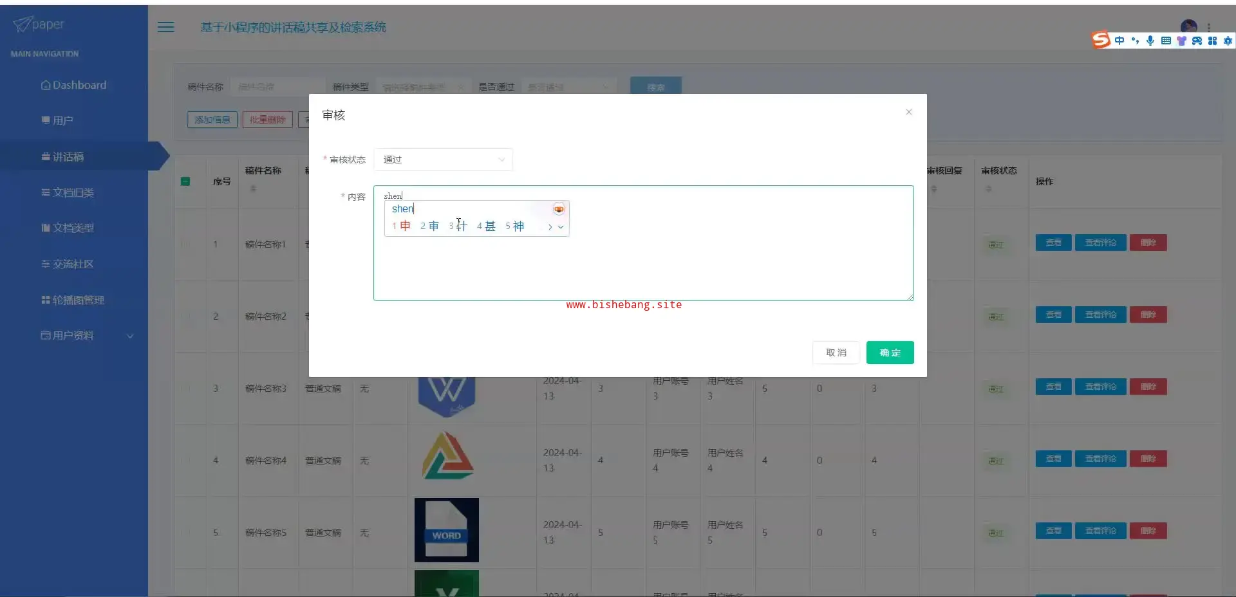Choose candidate 1 申
The width and height of the screenshot is (1236, 597).
pyautogui.click(x=401, y=226)
